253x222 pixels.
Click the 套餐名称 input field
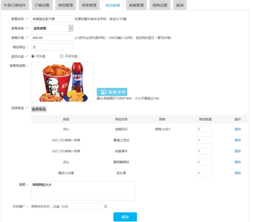[x=52, y=19]
